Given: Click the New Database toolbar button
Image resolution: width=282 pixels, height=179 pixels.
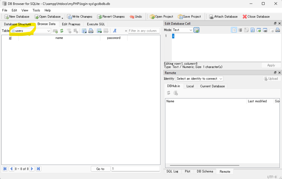Looking at the screenshot, I should (17, 17).
